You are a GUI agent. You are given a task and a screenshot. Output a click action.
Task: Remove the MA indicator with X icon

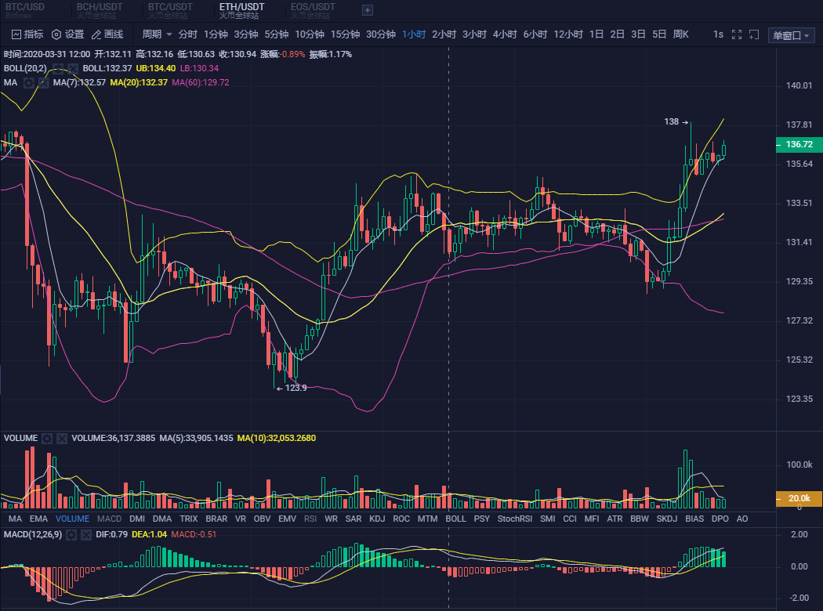click(x=44, y=82)
